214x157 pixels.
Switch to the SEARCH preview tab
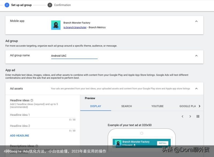point(127,106)
